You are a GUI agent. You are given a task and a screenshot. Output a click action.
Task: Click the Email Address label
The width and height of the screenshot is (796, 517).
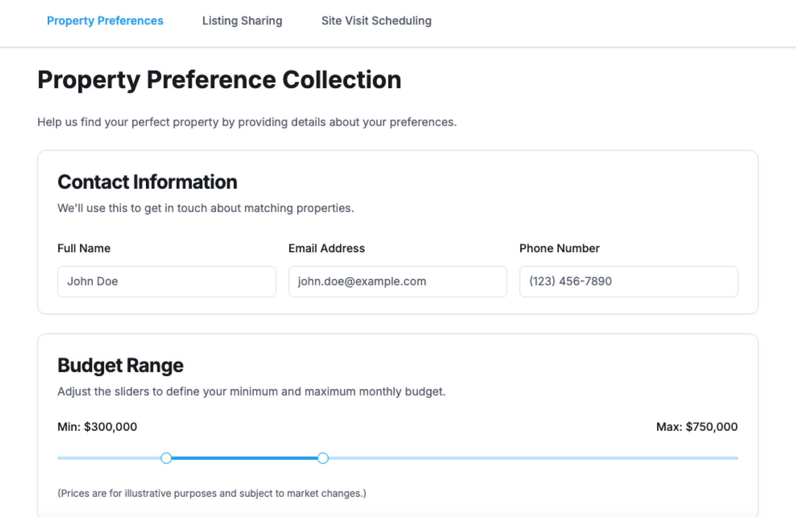[x=326, y=248]
